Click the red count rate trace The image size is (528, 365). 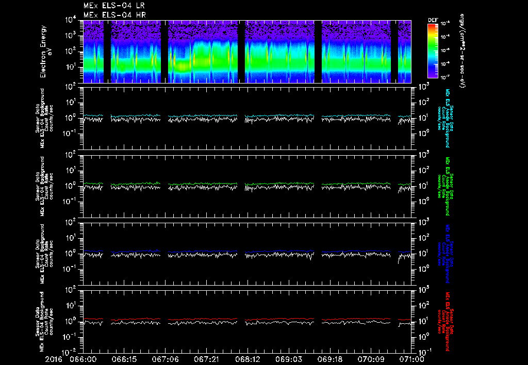pos(202,319)
